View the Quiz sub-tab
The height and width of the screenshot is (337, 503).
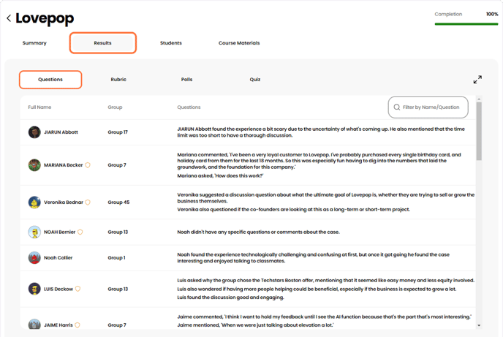(x=255, y=80)
